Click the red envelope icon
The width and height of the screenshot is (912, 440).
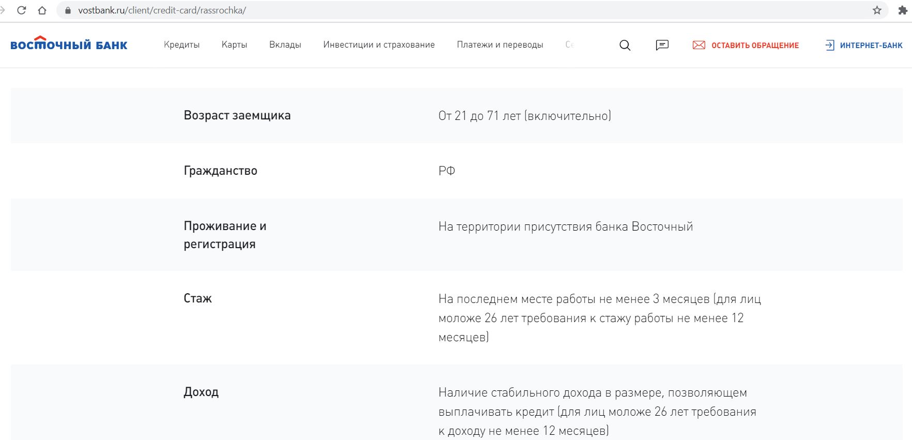[699, 45]
